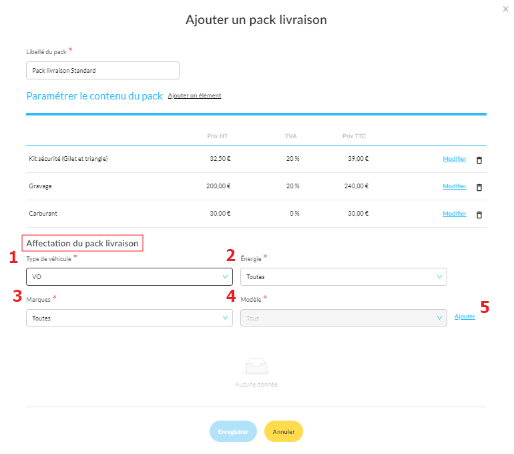Delete the Gravage row with trash icon
The image size is (514, 454).
[x=479, y=187]
